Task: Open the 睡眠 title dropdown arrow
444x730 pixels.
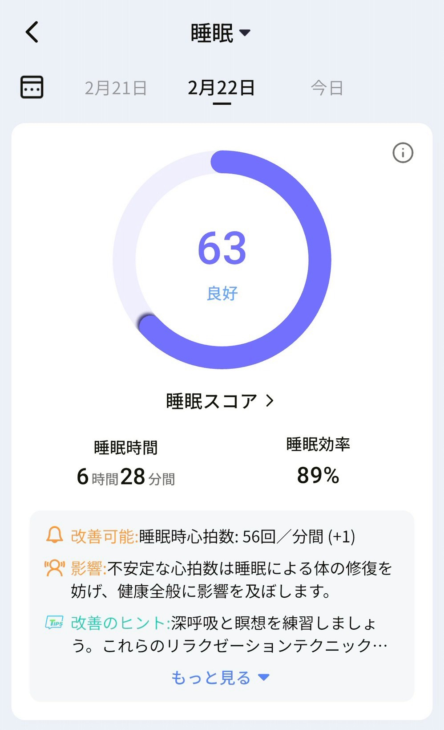Action: 245,33
